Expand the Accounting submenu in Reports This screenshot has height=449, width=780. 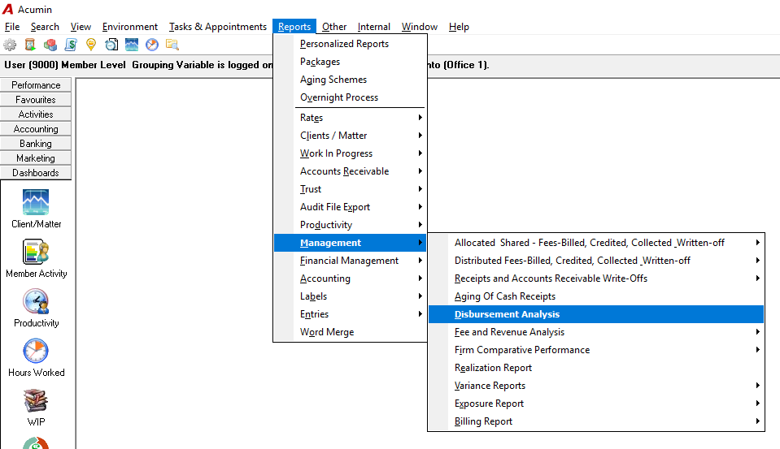pos(351,278)
